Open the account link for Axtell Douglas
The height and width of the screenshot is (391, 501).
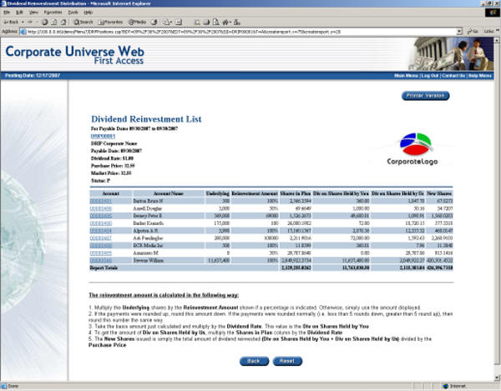pos(101,208)
